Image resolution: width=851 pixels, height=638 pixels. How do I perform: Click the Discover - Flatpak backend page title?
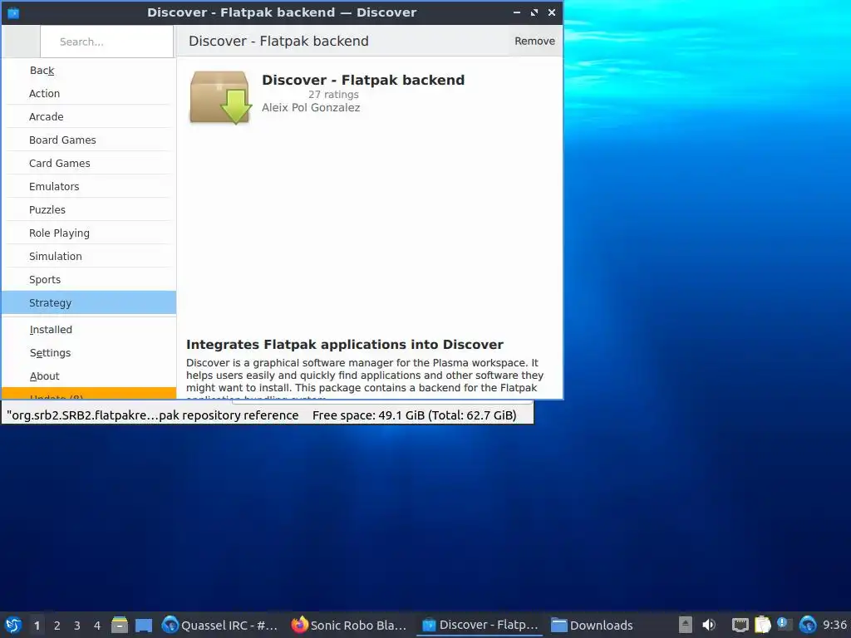pos(278,42)
